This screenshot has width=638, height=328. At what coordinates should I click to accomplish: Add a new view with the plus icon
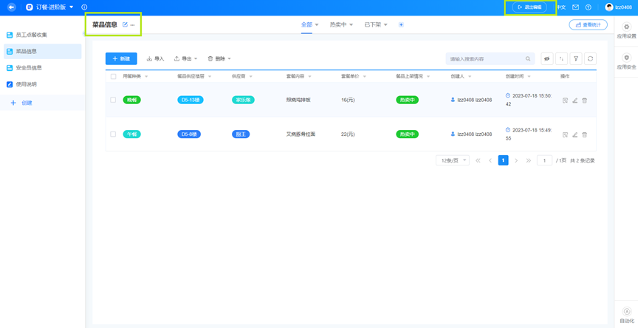tap(401, 25)
